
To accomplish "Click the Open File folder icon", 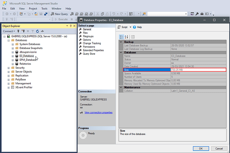I will [x=36, y=14].
